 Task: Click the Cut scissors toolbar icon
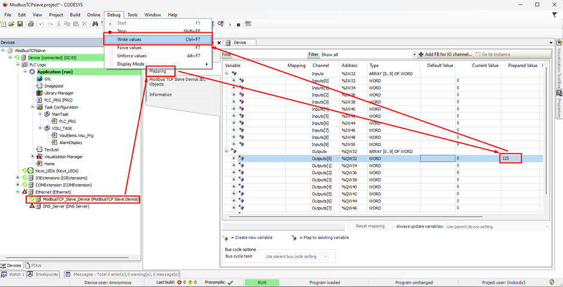[59, 24]
